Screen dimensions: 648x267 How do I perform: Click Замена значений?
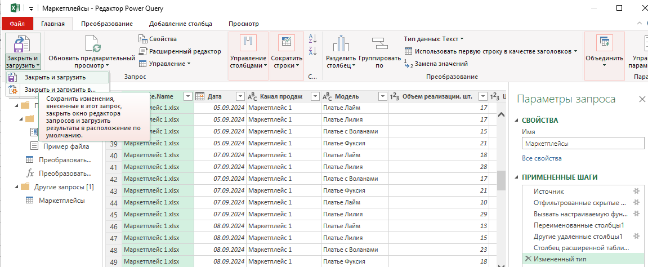tap(436, 64)
